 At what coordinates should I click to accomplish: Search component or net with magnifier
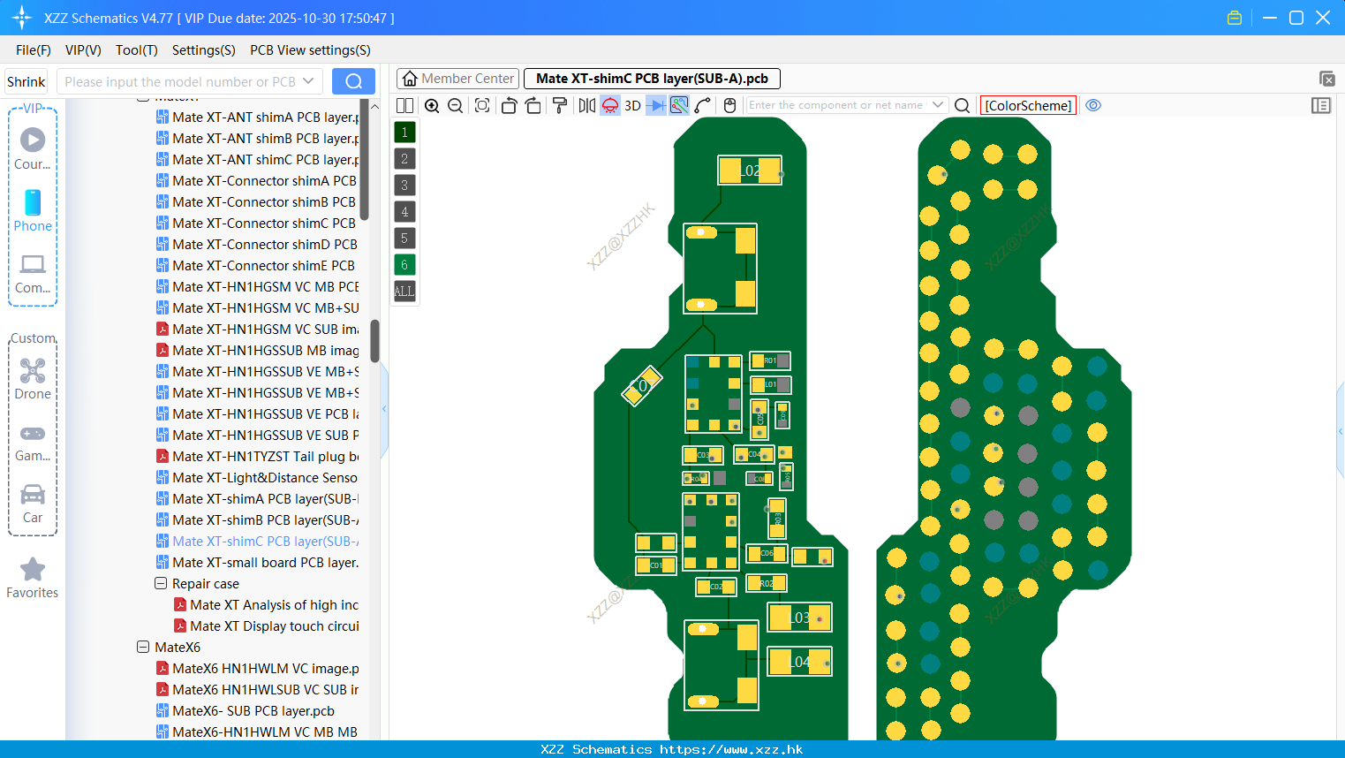click(963, 105)
